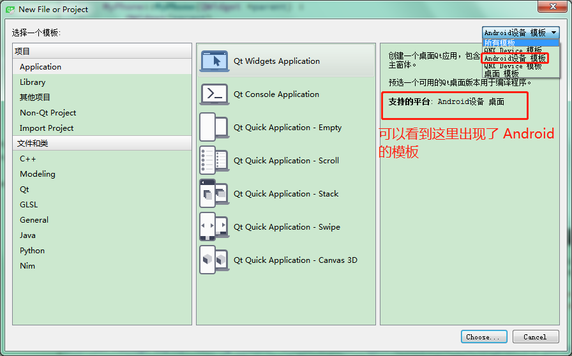
Task: Select the Application project category
Action: coord(102,67)
